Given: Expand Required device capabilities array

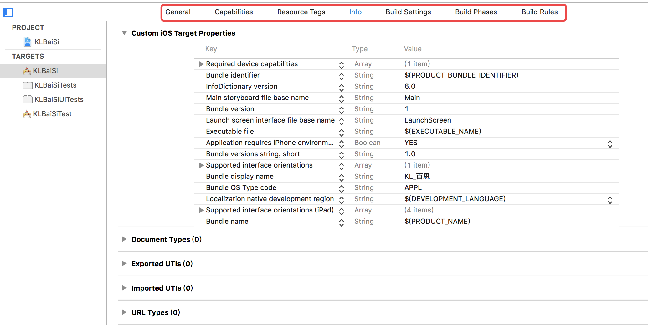Looking at the screenshot, I should point(201,64).
